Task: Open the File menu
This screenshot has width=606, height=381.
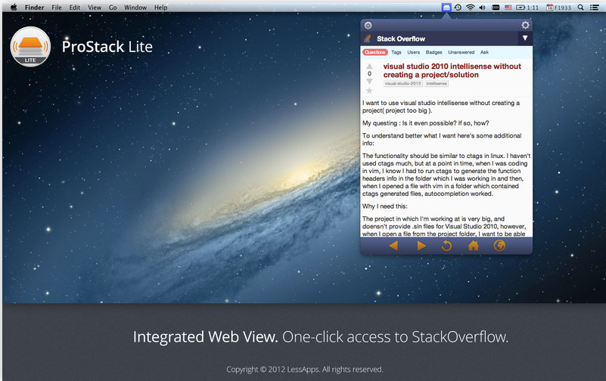Action: tap(57, 8)
